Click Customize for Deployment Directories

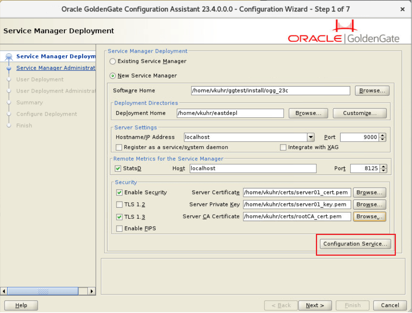click(x=359, y=113)
